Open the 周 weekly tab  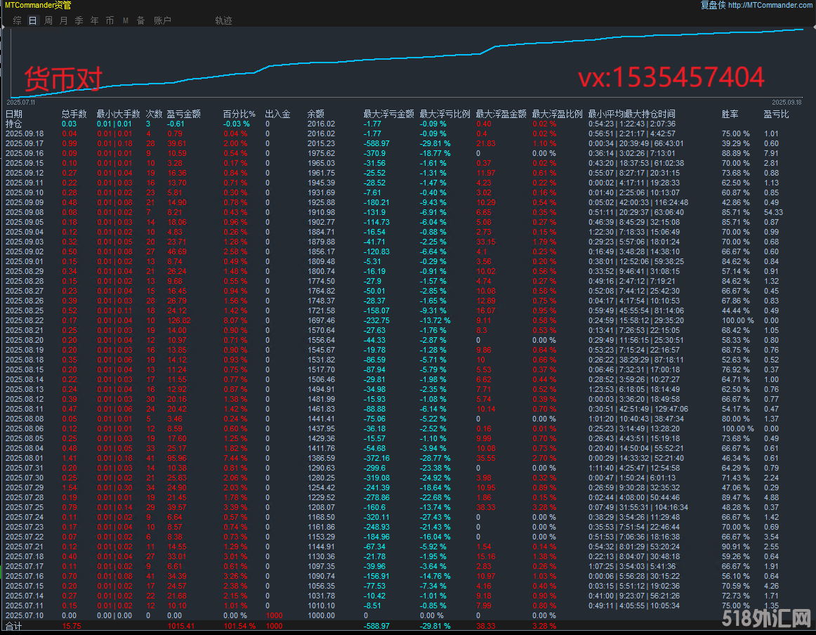[x=48, y=21]
